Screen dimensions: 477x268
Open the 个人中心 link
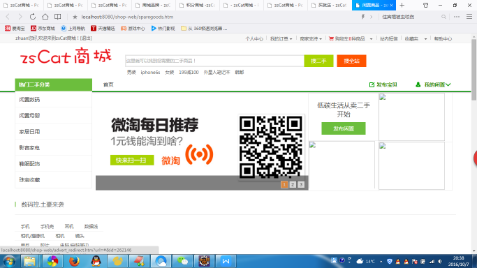coord(254,38)
